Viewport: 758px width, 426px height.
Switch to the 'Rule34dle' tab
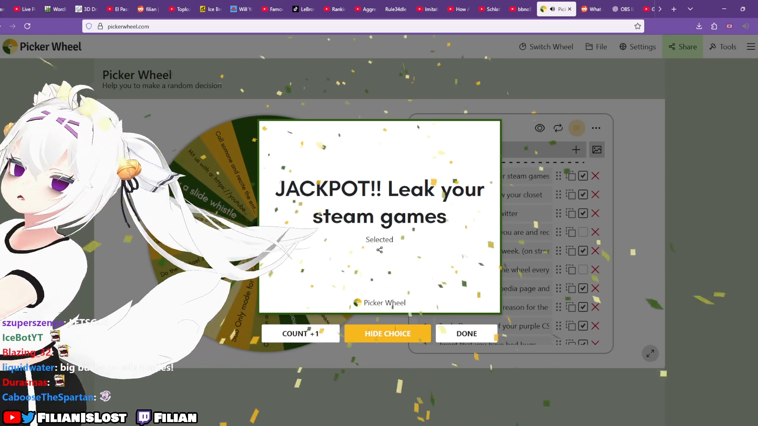[x=396, y=9]
